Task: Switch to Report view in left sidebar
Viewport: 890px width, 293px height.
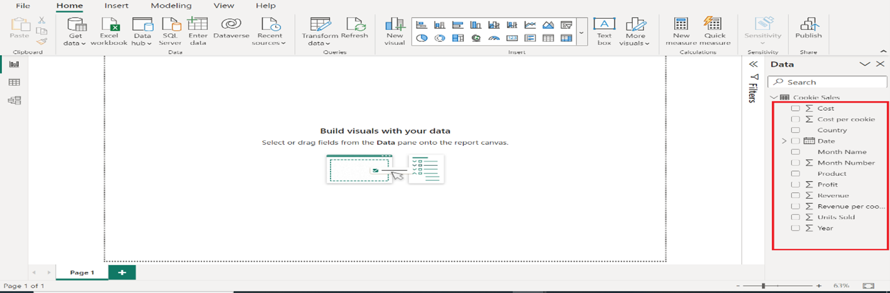Action: [14, 64]
